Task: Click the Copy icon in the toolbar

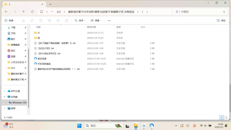Action: point(32,21)
